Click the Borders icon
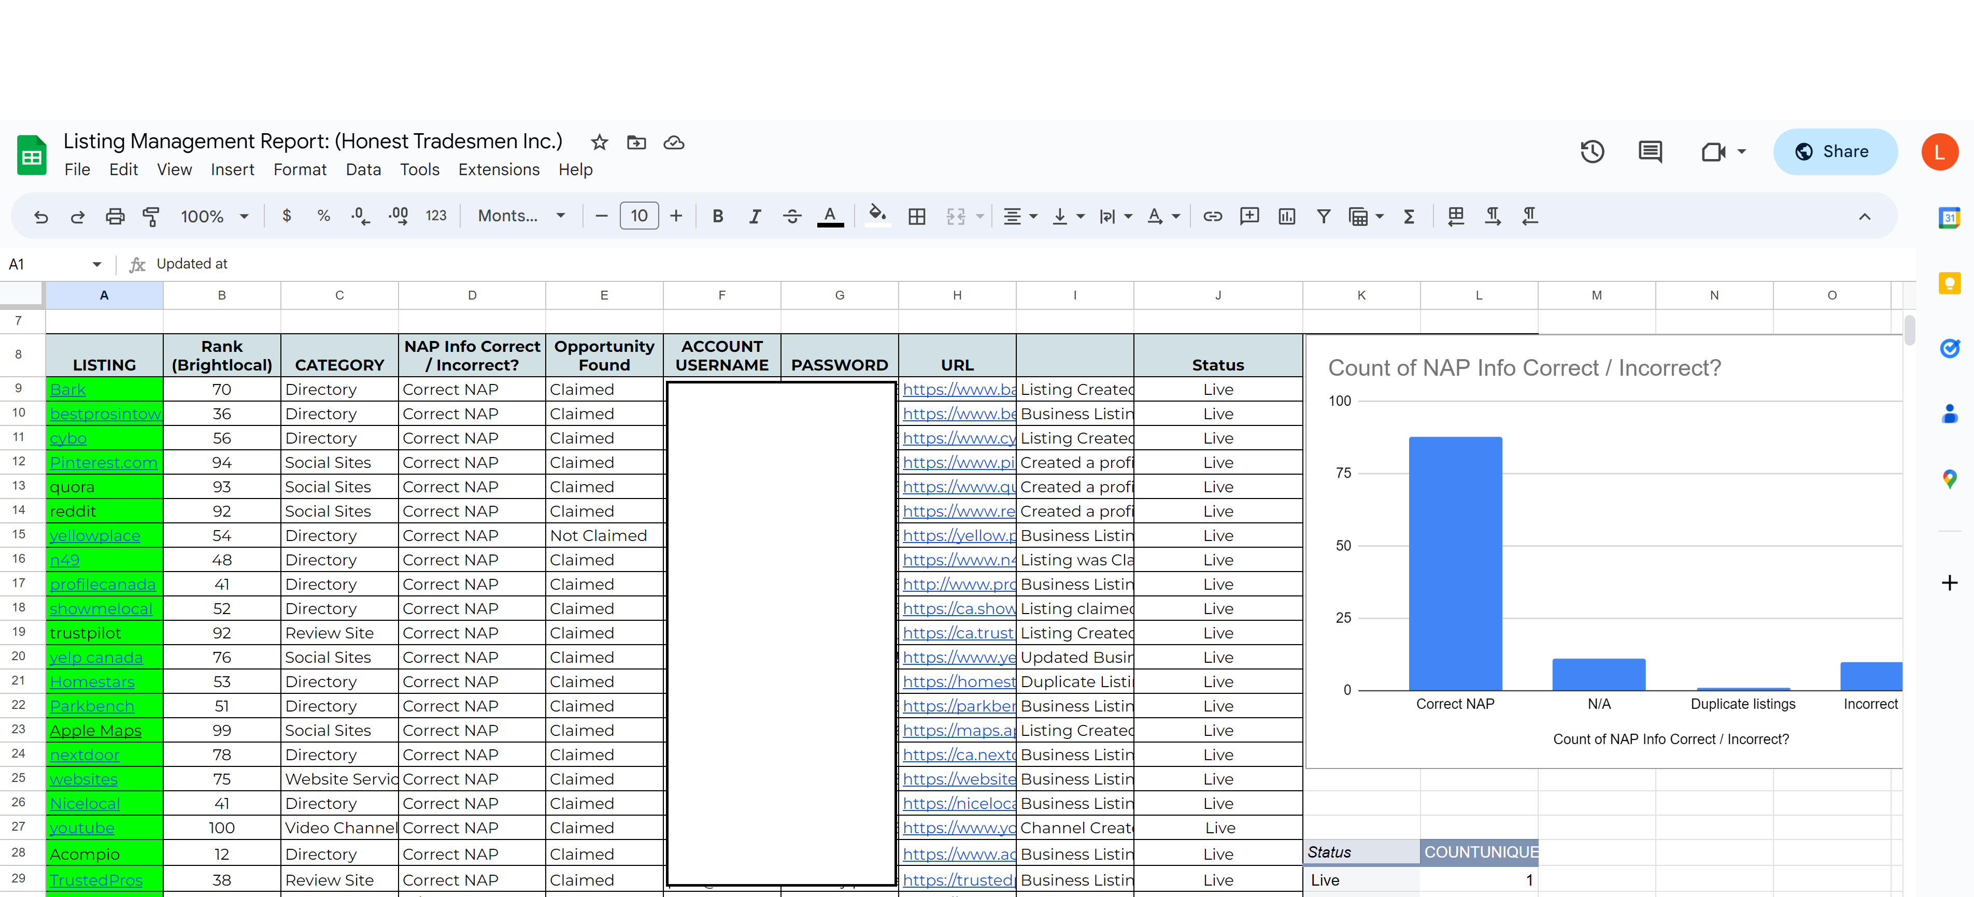The image size is (1974, 897). pos(916,217)
